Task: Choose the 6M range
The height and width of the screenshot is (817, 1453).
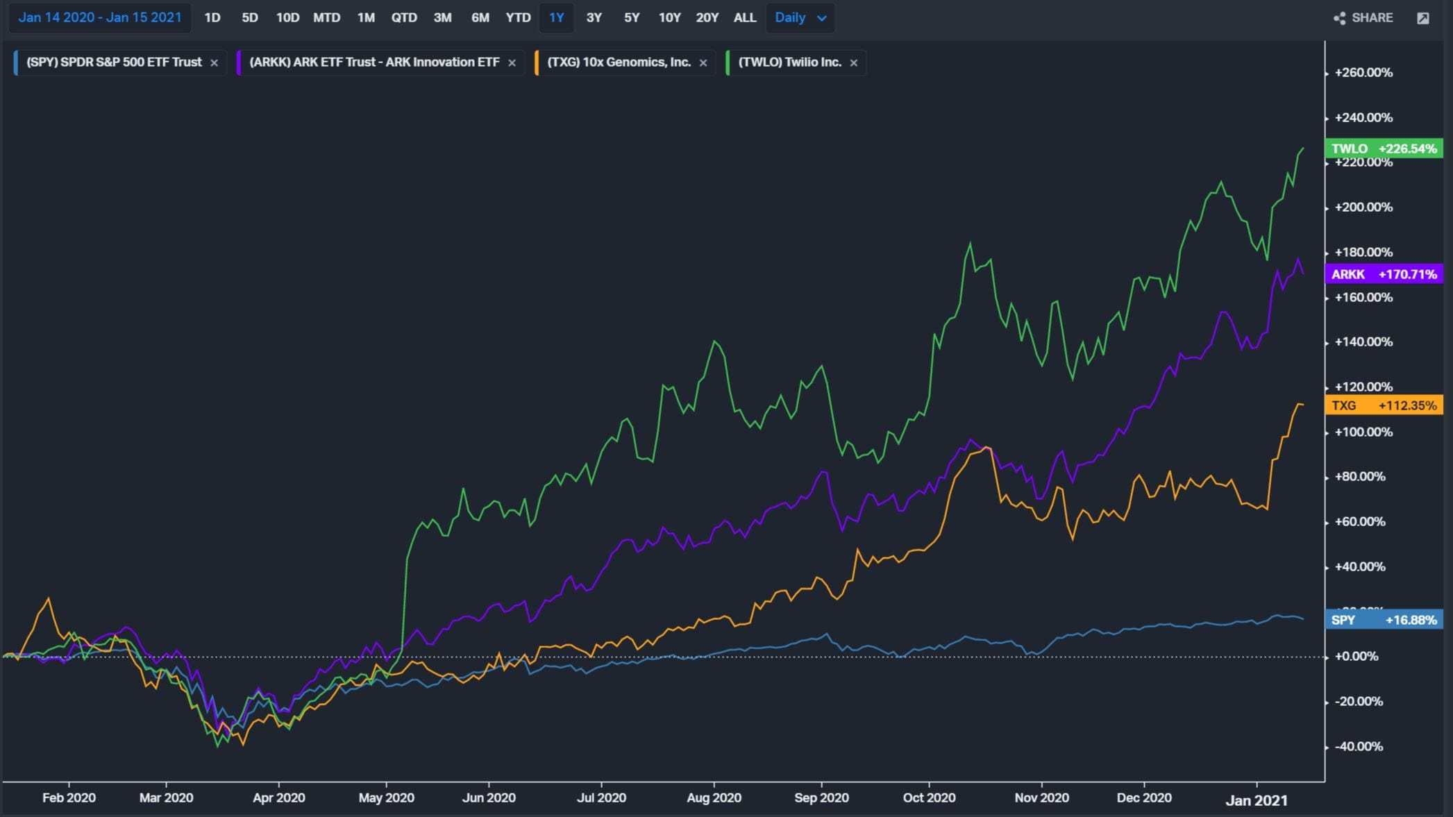Action: (480, 18)
